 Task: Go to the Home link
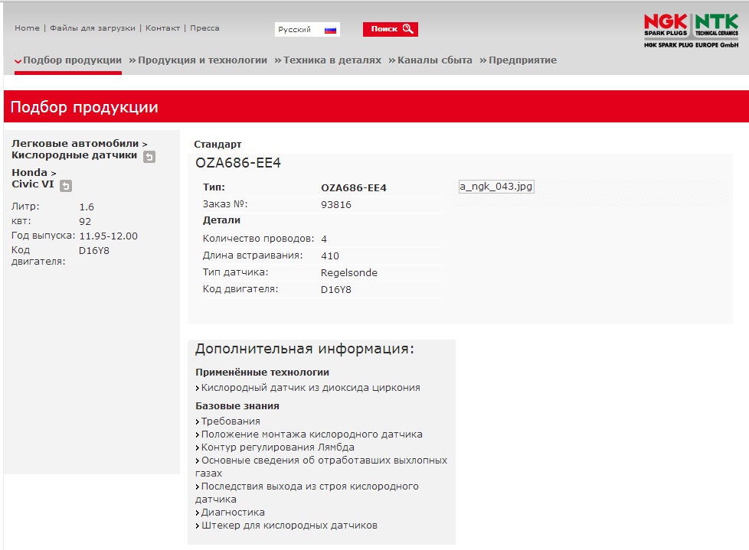(28, 28)
